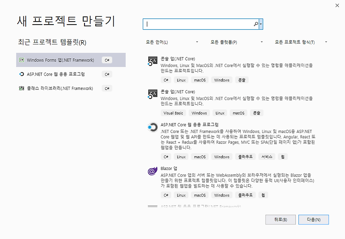Image resolution: width=345 pixels, height=239 pixels.
Task: Click the C# tag next to 클래스 라이브러리
Action: pos(107,88)
